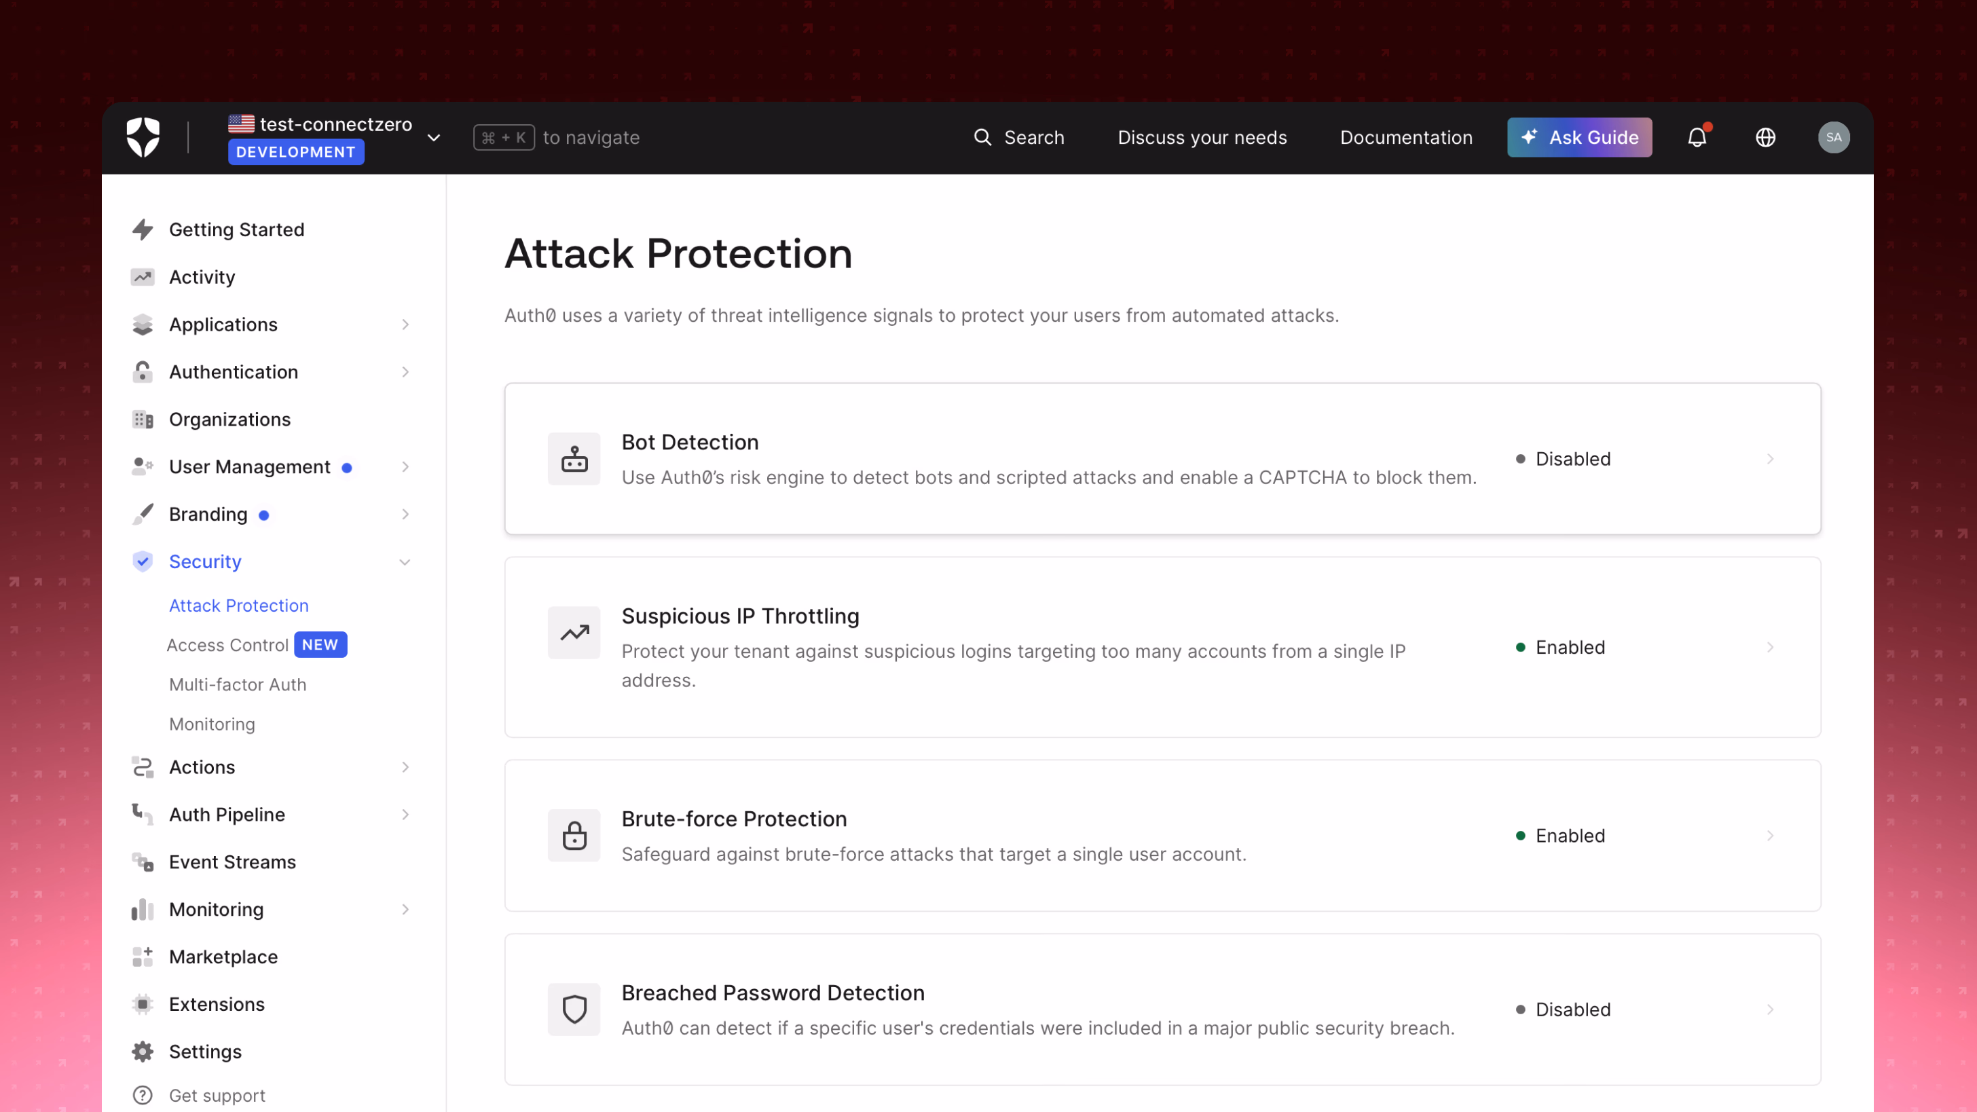Click the Brute-force Protection padlock icon

click(x=574, y=836)
